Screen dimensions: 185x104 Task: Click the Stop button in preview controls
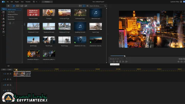click(x=114, y=61)
